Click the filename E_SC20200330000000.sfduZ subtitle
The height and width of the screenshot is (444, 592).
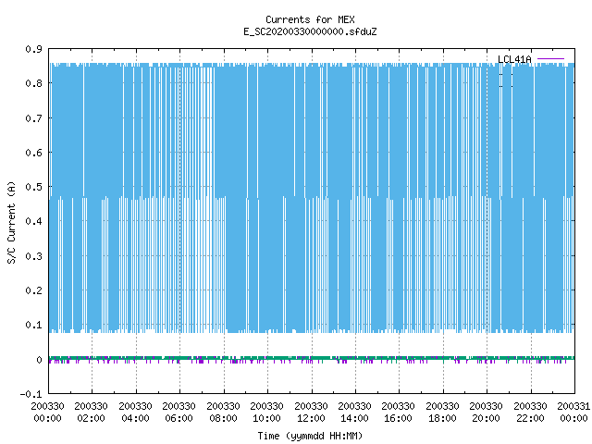[x=310, y=31]
